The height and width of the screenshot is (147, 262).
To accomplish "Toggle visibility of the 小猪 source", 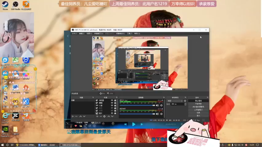I will click(x=112, y=106).
